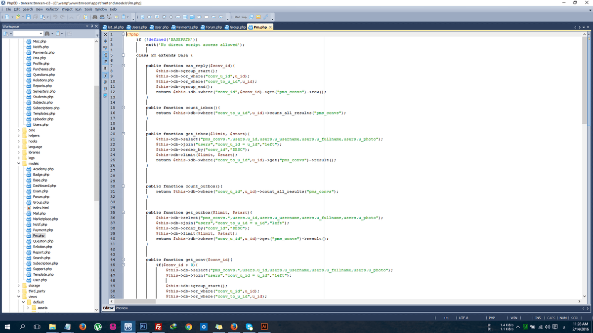Image resolution: width=593 pixels, height=333 pixels.
Task: Collapse the models folder in workspace tree
Action: coord(19,163)
